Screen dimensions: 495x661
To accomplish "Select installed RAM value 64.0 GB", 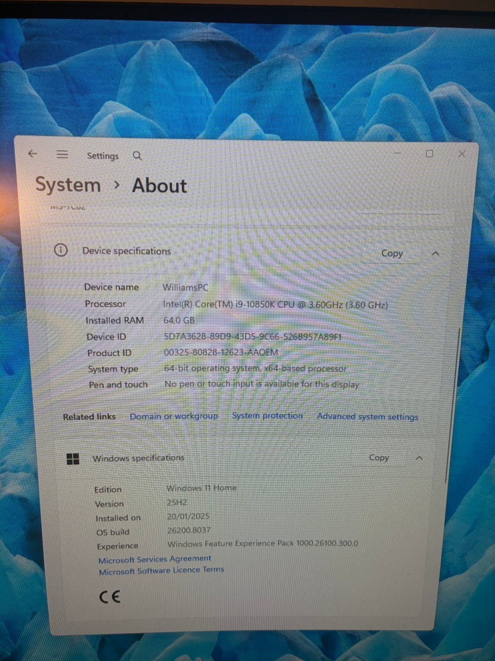I will coord(179,320).
